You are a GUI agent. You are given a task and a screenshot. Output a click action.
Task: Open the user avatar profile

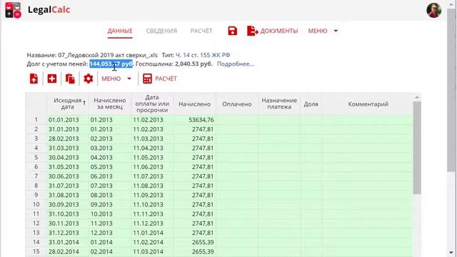pyautogui.click(x=433, y=11)
